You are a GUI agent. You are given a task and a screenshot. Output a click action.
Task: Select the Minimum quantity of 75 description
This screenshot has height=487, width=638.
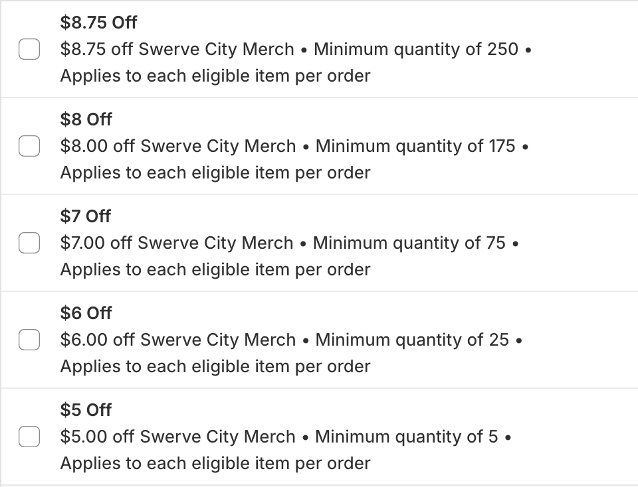tap(409, 243)
